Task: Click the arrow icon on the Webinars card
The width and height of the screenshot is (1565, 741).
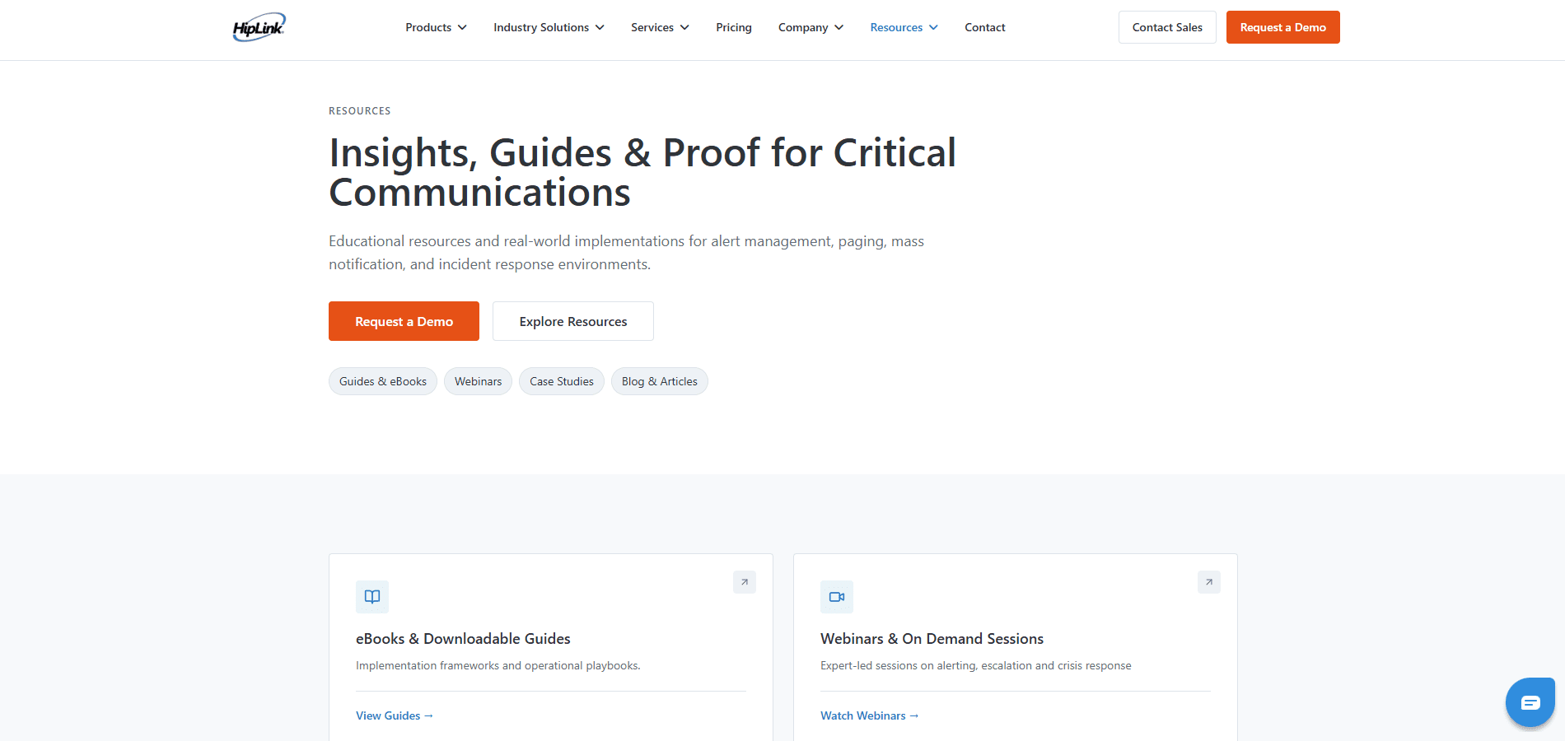Action: click(1209, 582)
